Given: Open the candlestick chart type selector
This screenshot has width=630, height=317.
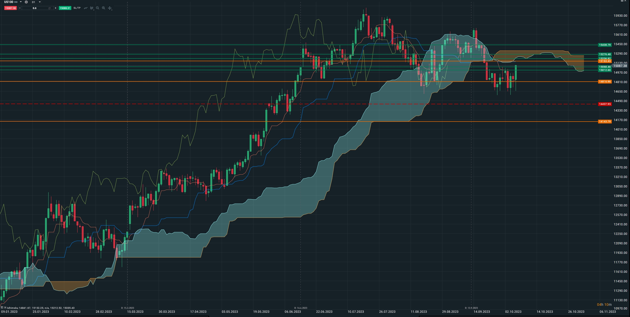Looking at the screenshot, I should tap(92, 8).
